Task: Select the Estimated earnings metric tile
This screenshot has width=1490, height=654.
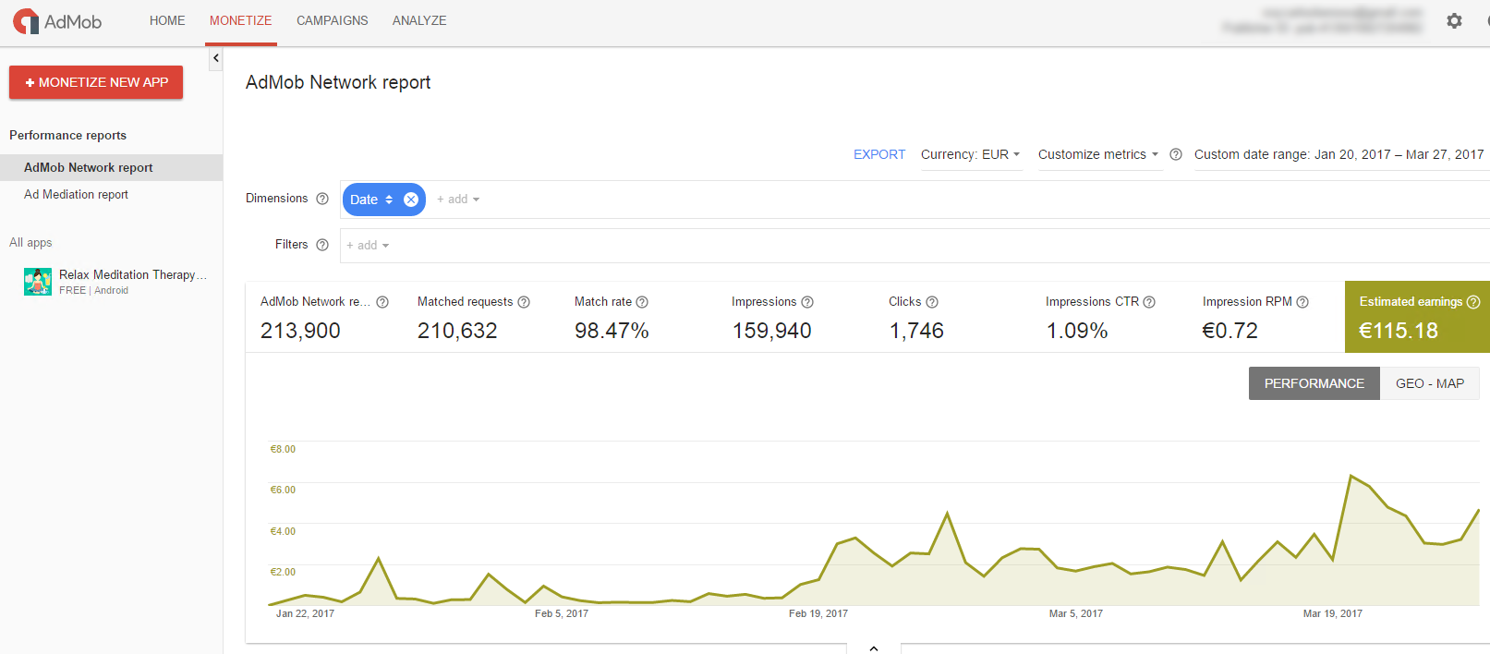Action: pos(1417,317)
